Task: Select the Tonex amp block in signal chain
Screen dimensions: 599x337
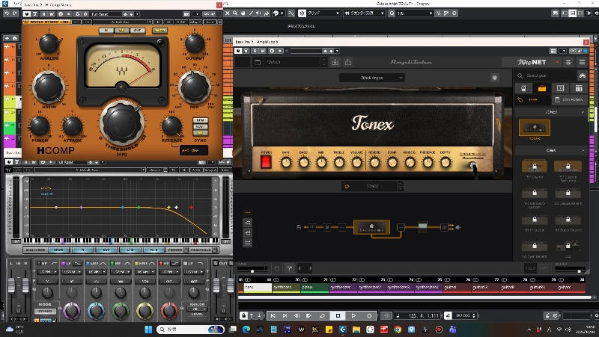Action: (x=371, y=227)
